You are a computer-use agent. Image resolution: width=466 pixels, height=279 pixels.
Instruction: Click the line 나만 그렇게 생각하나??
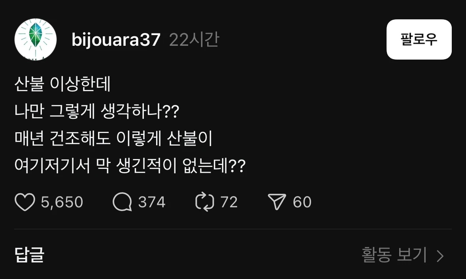97,111
